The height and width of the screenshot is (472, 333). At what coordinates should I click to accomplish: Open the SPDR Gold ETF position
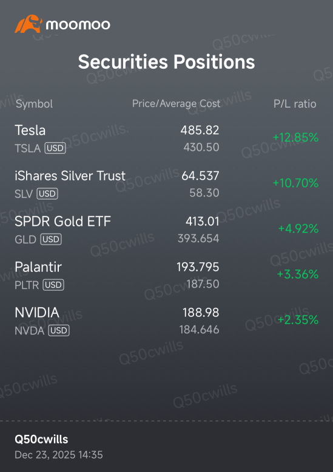166,230
